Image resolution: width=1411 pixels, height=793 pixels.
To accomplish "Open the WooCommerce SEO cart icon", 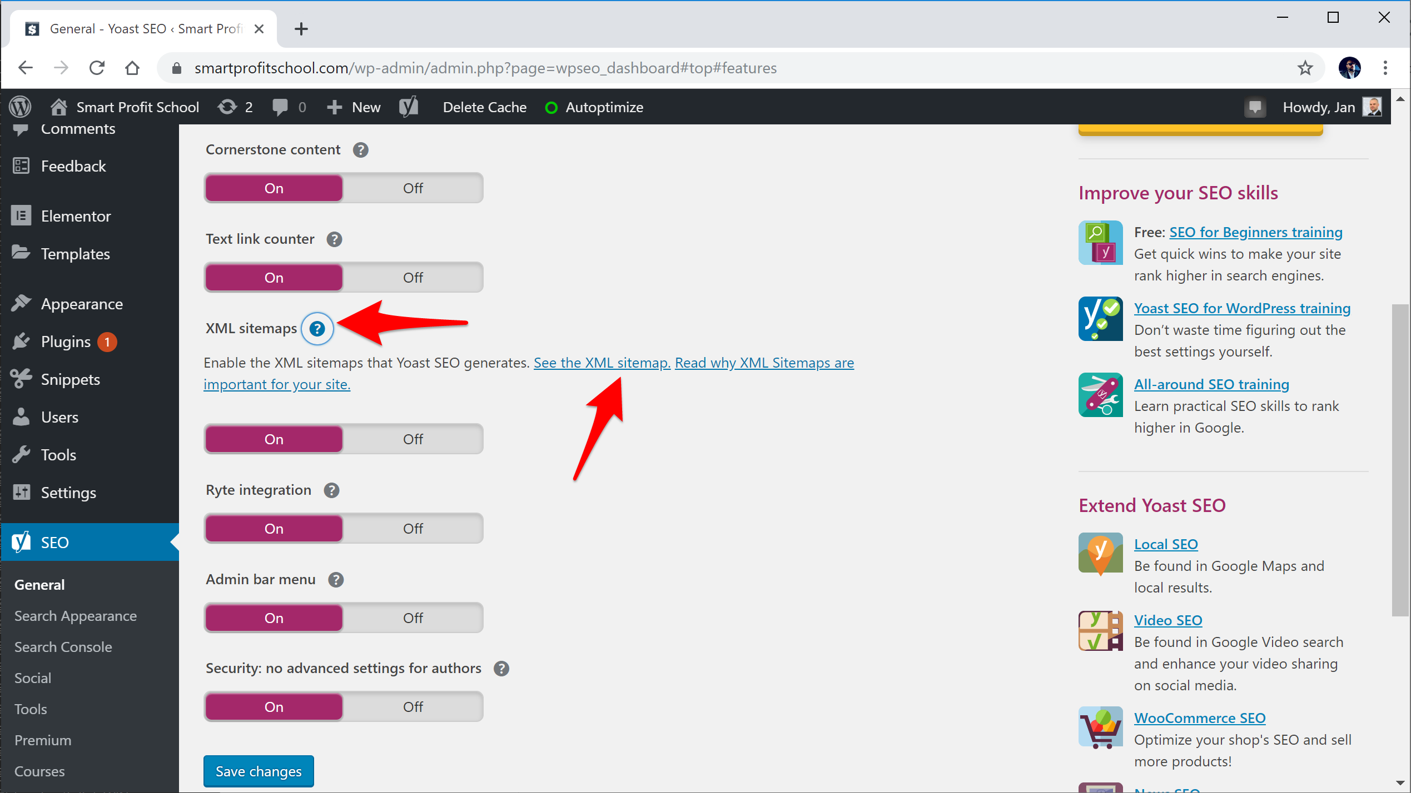I will tap(1100, 727).
